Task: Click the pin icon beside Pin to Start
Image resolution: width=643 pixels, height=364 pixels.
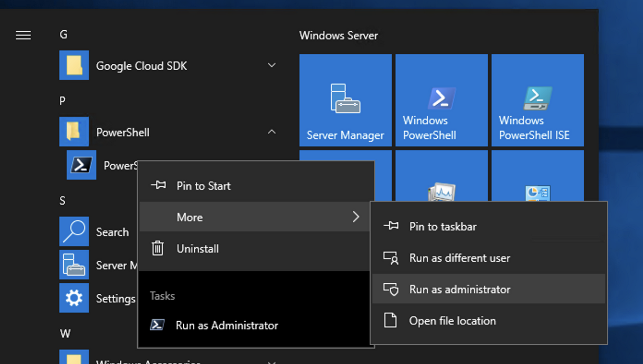Action: pyautogui.click(x=158, y=185)
